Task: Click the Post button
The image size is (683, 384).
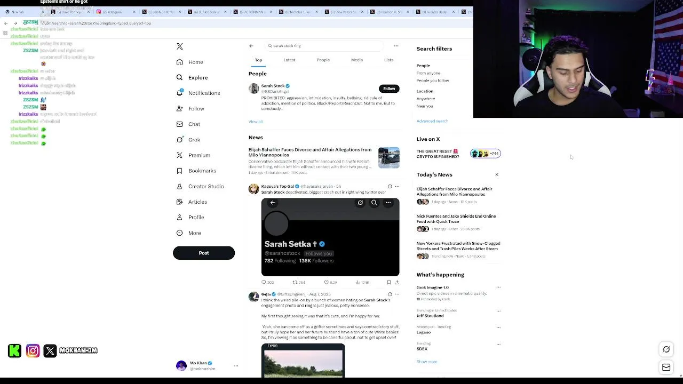Action: click(204, 253)
